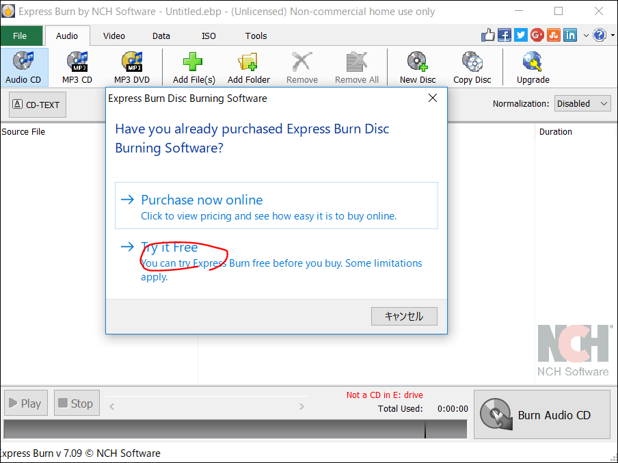
Task: Share on LinkedIn icon
Action: [x=570, y=35]
